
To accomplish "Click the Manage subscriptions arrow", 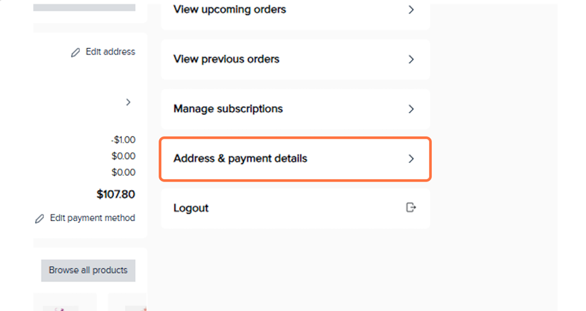I will [x=411, y=109].
